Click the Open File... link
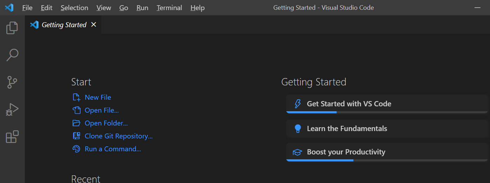Screen dimensions: 490x183 102,110
